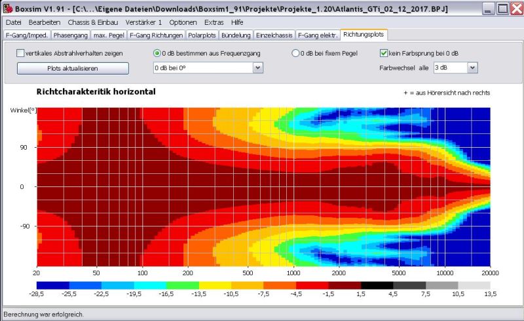
Task: Maximize the Boxsim window
Action: click(x=502, y=8)
